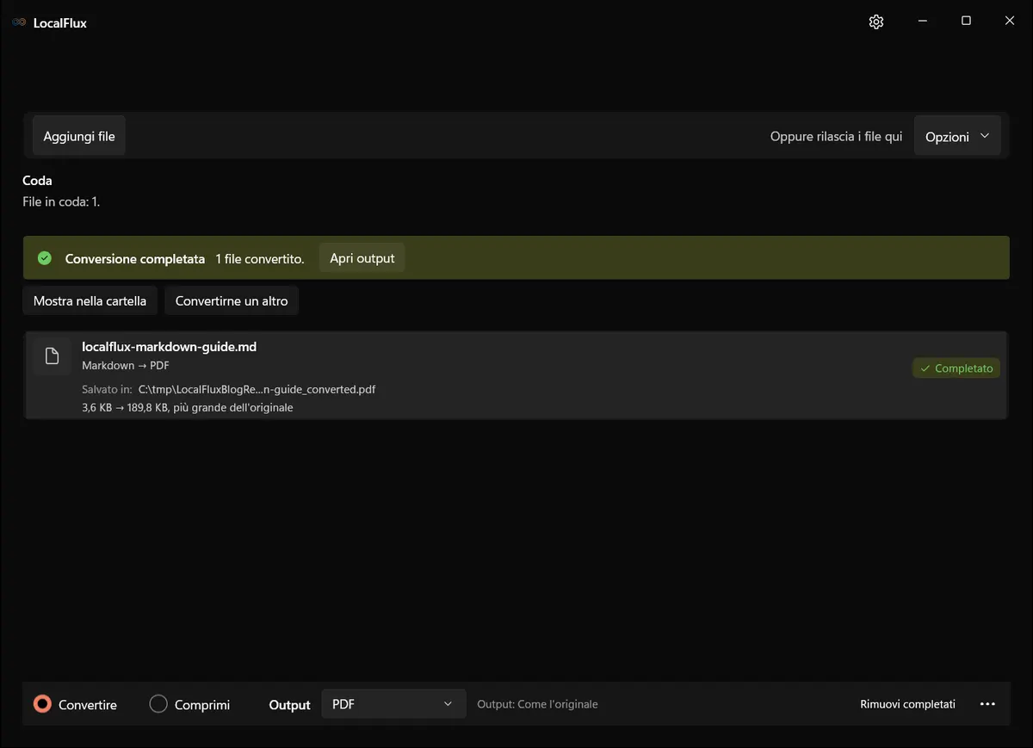Screen dimensions: 1033x748
Task: Click the localflux-markdown-guide.md file name
Action: (x=170, y=347)
